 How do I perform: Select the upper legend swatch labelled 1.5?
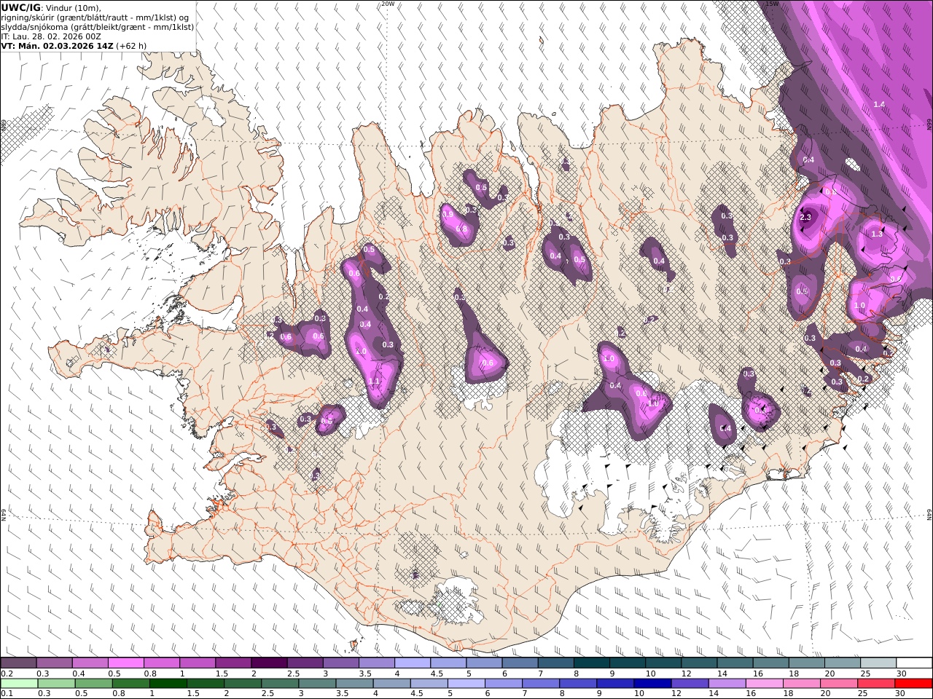click(233, 663)
